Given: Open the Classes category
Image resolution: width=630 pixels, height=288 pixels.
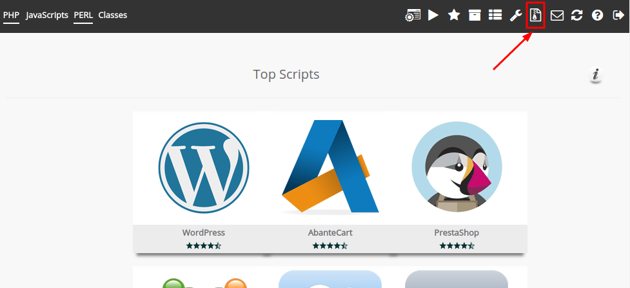Looking at the screenshot, I should point(112,15).
